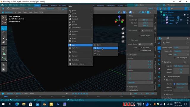
Task: Open Photoshop from taskbar
Action: (58, 104)
